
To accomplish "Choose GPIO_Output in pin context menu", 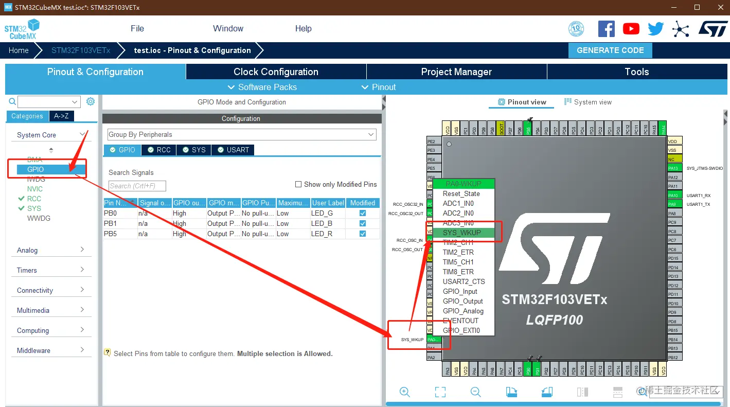I will coord(464,301).
